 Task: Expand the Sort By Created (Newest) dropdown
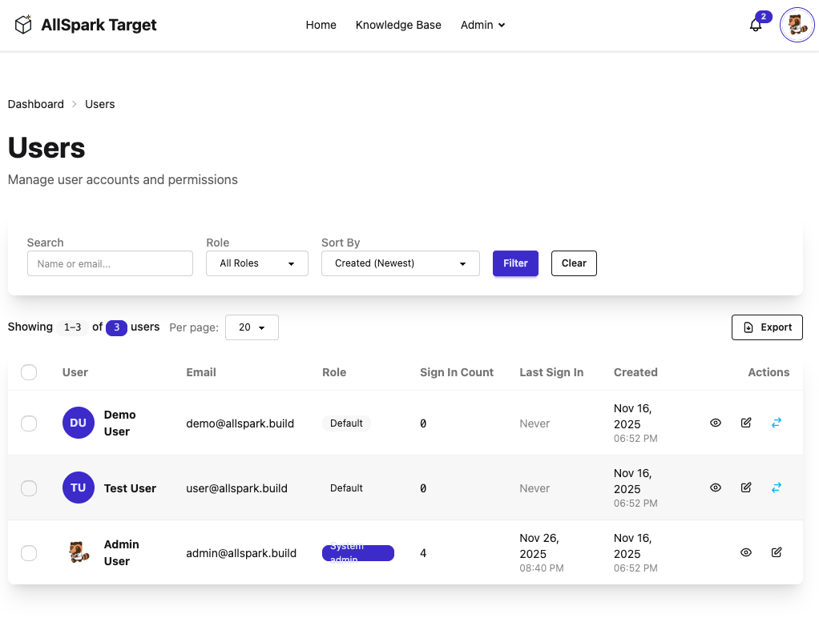point(400,263)
